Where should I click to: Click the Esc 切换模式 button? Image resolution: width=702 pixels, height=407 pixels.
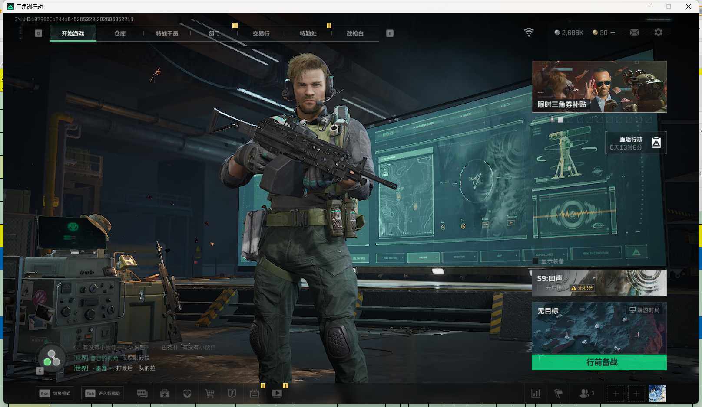click(x=55, y=393)
